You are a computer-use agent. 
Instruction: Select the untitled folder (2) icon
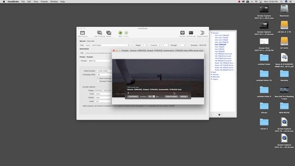(x=264, y=74)
